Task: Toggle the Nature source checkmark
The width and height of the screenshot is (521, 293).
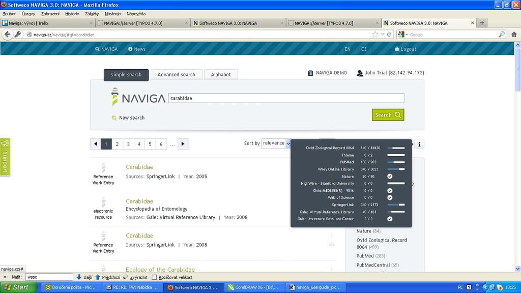Action: (390, 177)
